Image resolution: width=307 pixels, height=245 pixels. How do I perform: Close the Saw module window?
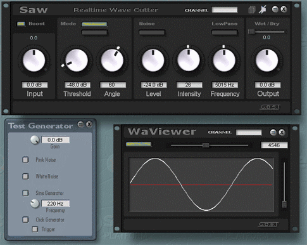[284, 10]
